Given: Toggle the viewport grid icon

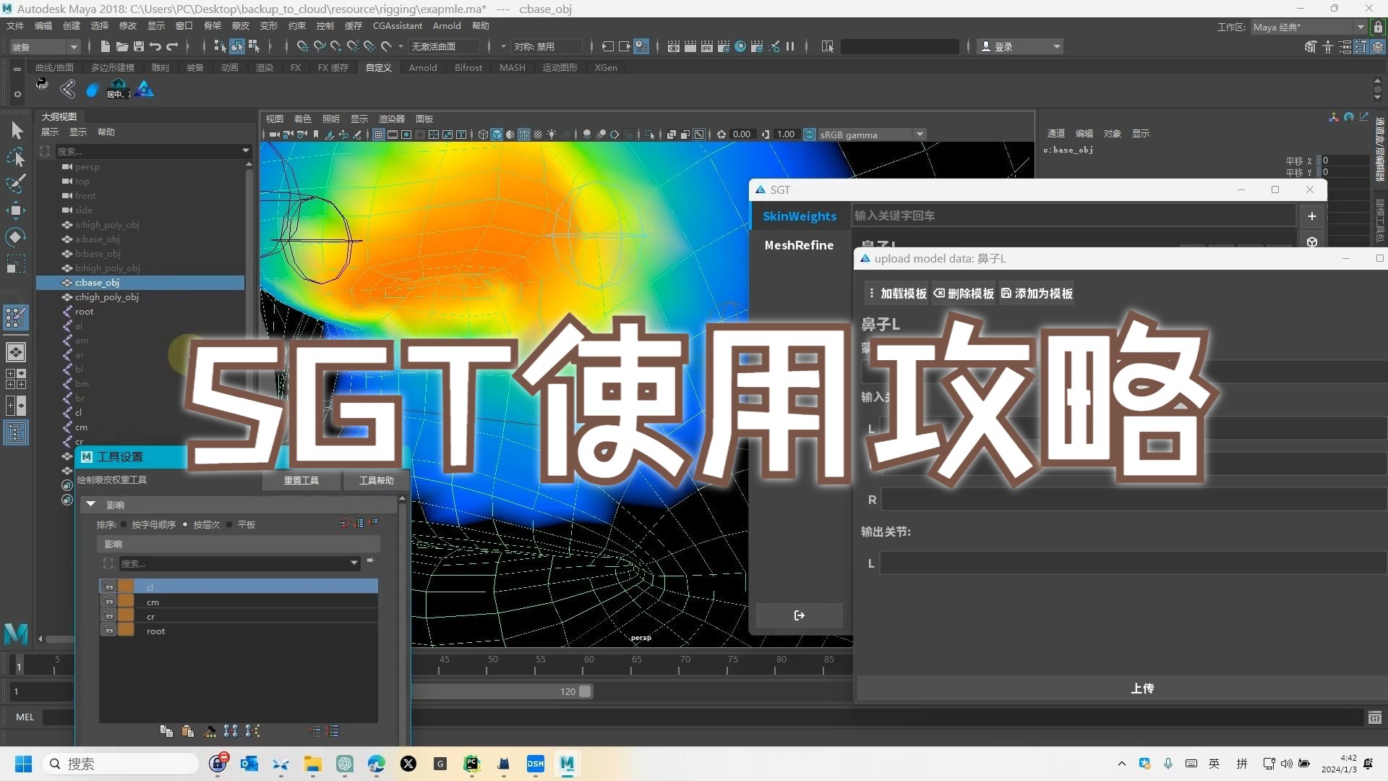Looking at the screenshot, I should point(378,135).
